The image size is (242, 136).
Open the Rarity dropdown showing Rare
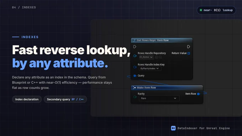tap(159, 98)
